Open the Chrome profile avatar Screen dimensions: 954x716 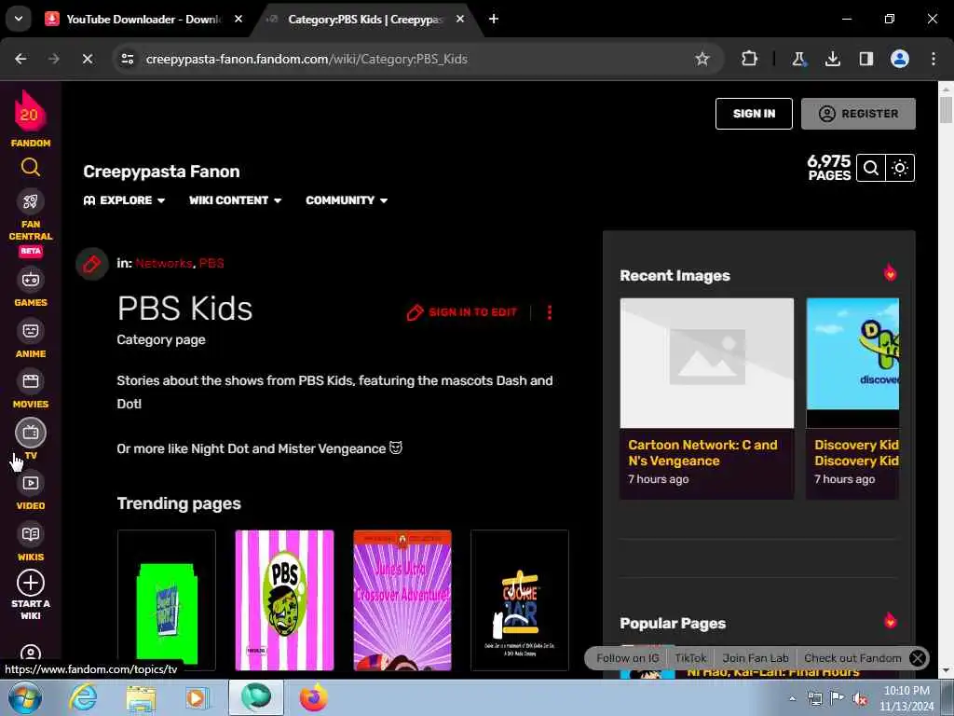(x=899, y=59)
